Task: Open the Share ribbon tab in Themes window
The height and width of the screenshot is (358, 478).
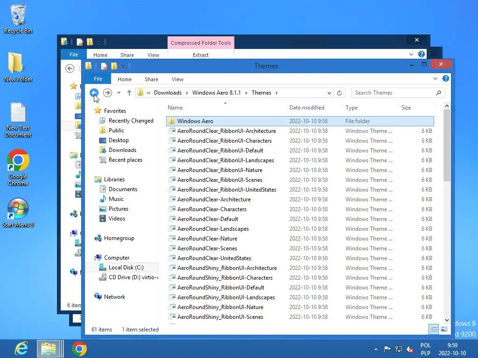Action: click(152, 79)
